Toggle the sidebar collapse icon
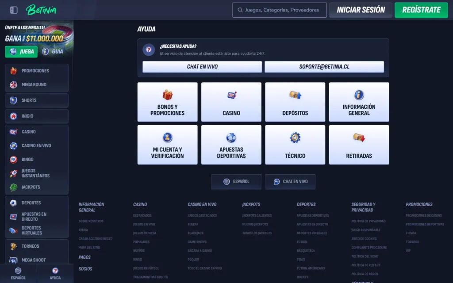This screenshot has height=283, width=453. (14, 10)
